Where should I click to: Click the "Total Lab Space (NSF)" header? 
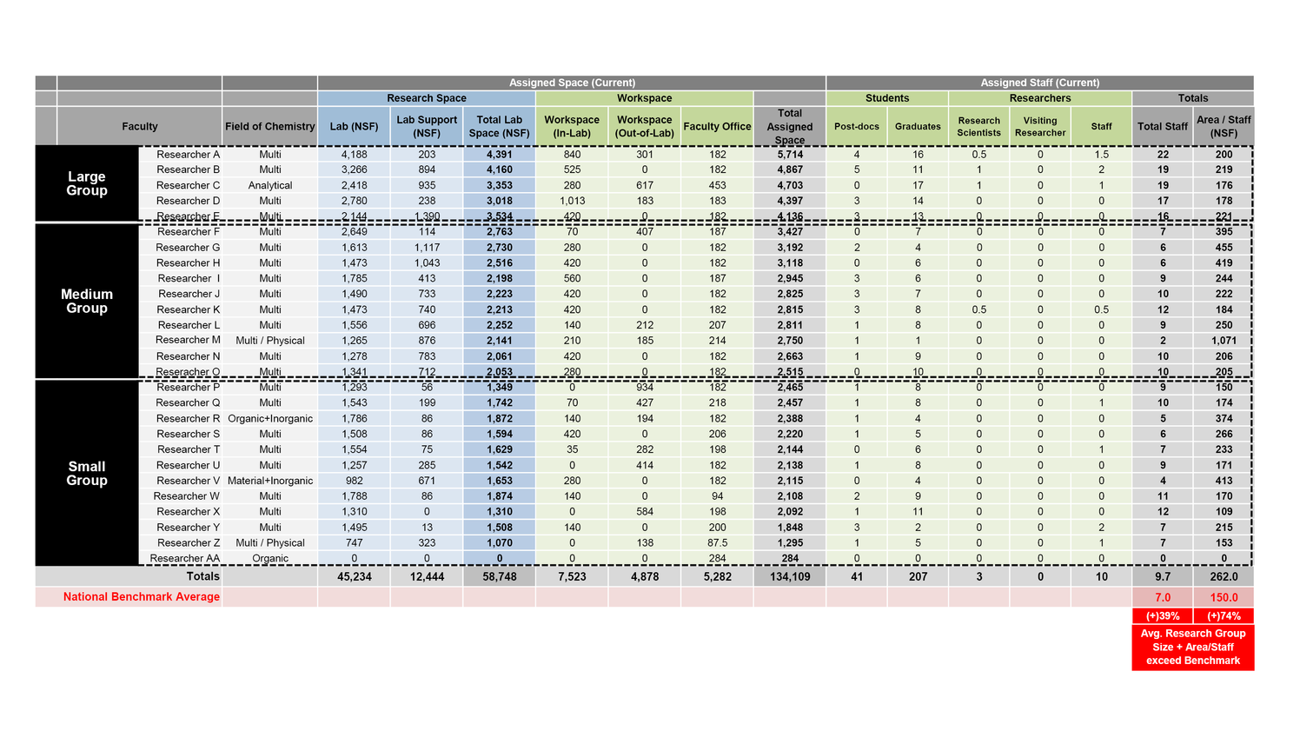pos(499,126)
